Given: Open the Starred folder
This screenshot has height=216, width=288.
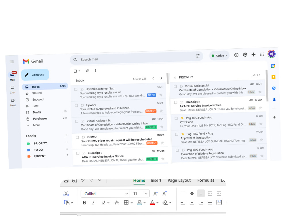Looking at the screenshot, I should click(x=37, y=93).
